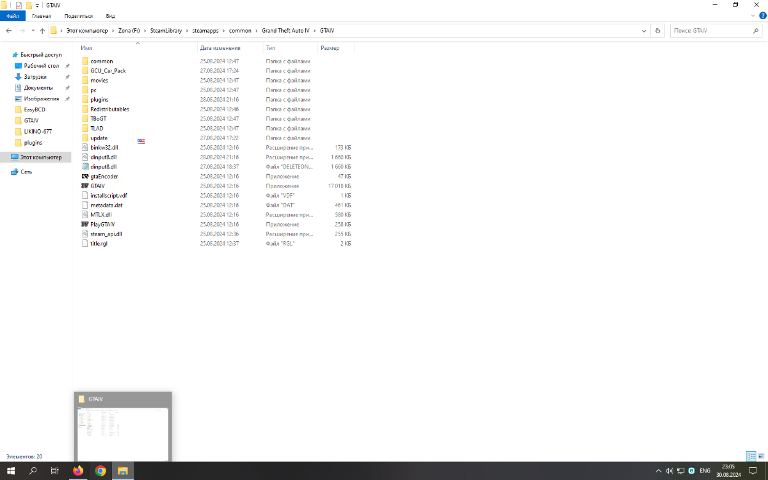Open the help question mark icon
The height and width of the screenshot is (480, 768).
coord(762,15)
